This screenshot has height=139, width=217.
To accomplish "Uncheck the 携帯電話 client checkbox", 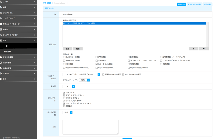I will click(64, 106).
